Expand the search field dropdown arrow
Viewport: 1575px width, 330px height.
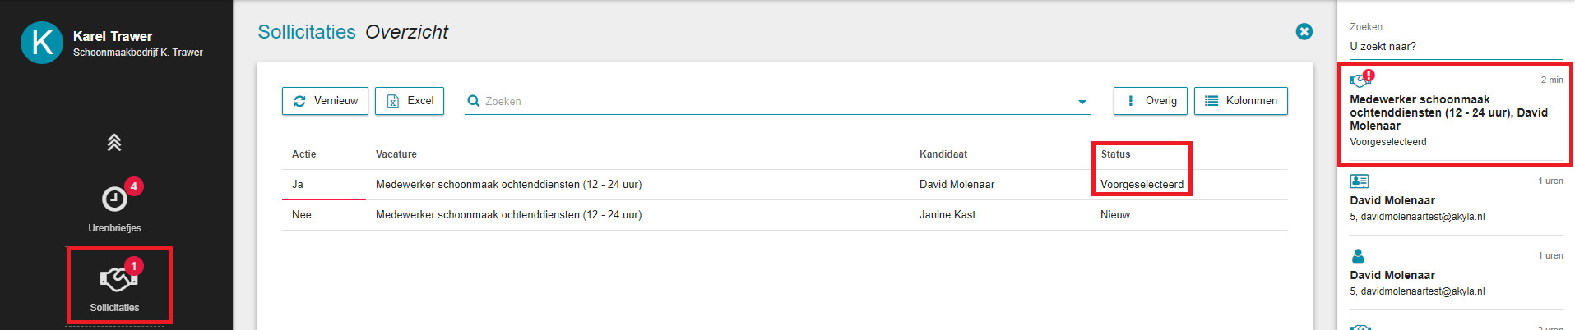tap(1082, 102)
